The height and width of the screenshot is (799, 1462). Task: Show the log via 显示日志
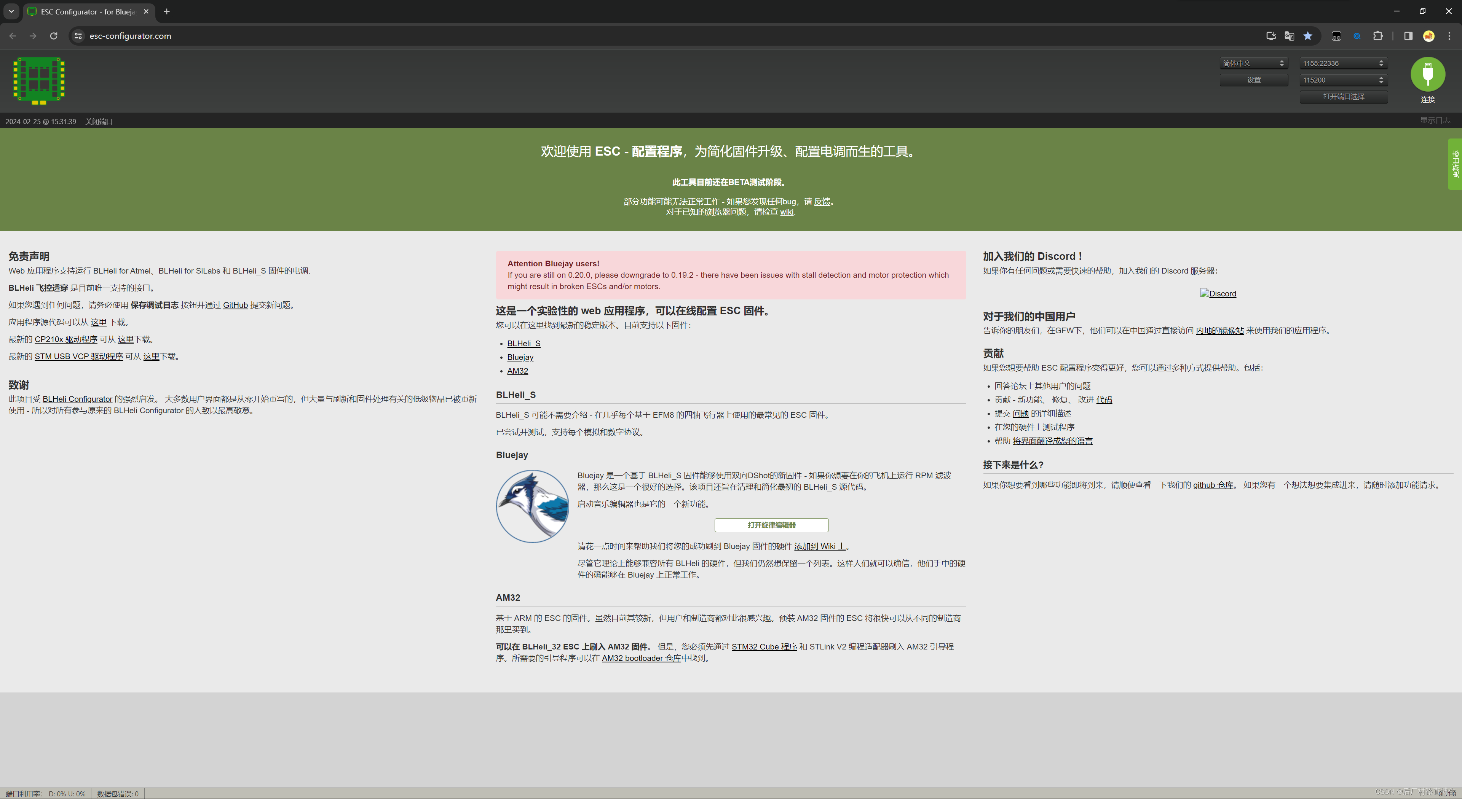(1434, 120)
